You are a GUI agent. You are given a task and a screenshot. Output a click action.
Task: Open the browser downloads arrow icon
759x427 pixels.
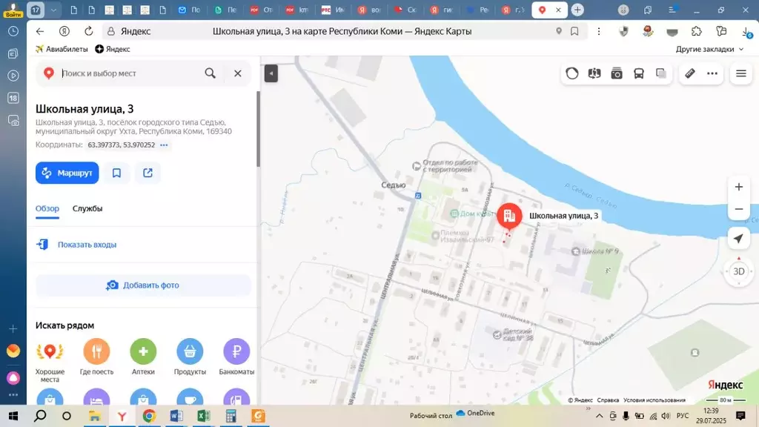(747, 31)
